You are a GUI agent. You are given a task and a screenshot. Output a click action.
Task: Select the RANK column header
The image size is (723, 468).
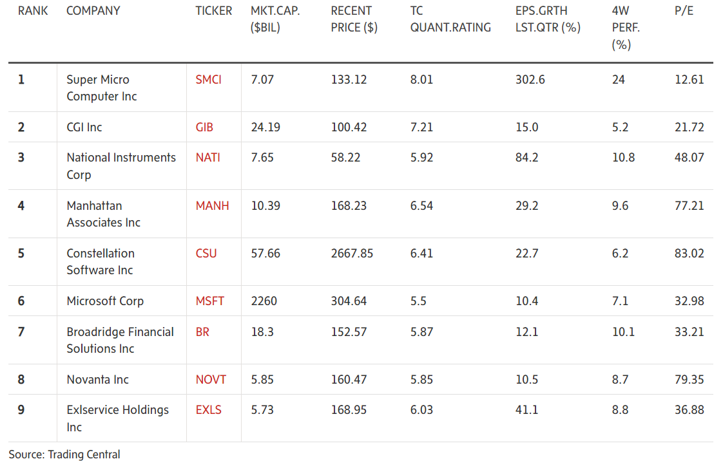pyautogui.click(x=33, y=10)
